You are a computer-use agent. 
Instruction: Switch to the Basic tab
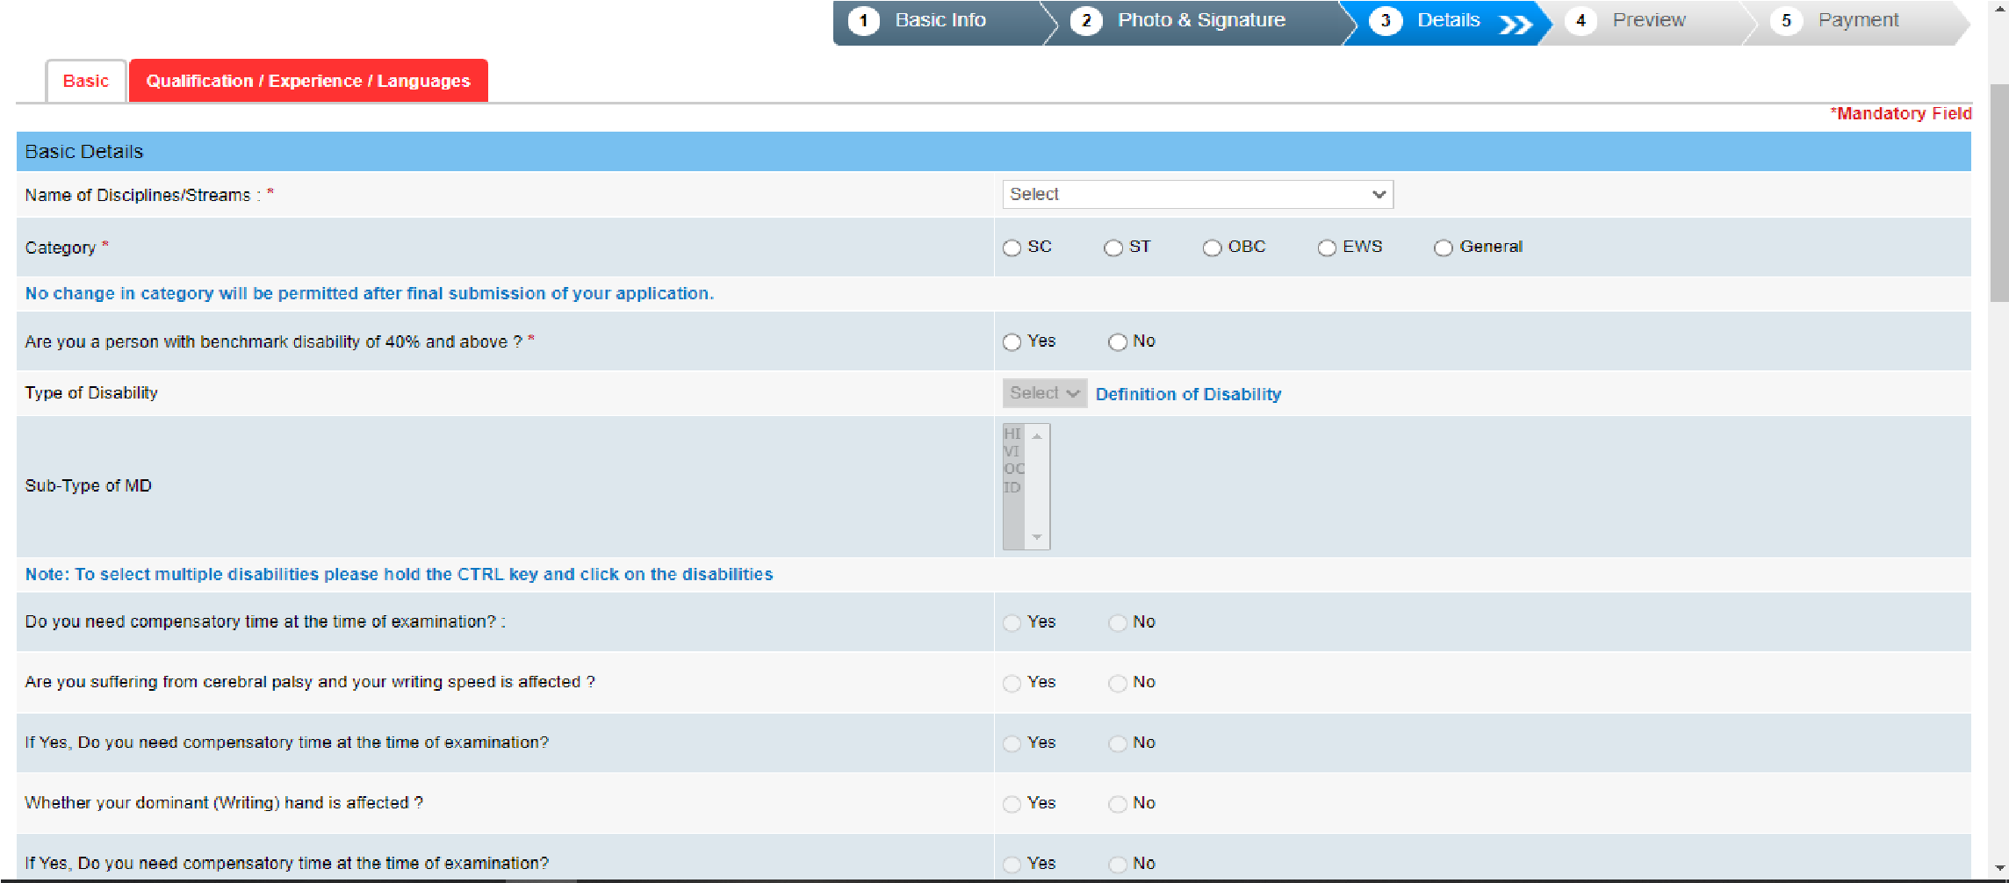[86, 81]
